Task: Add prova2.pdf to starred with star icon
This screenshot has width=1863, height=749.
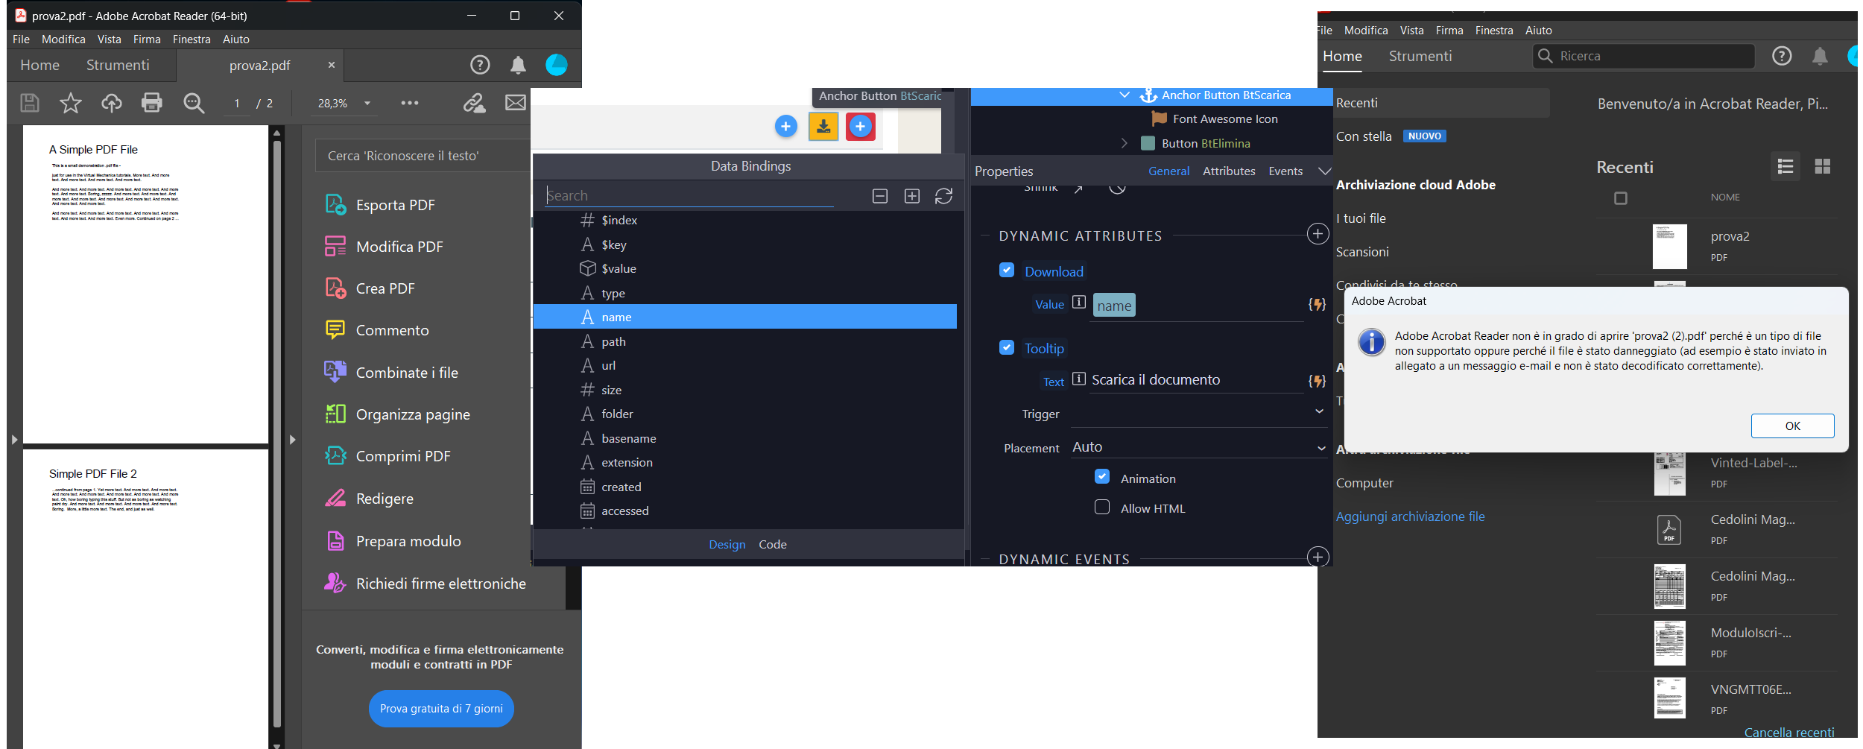Action: coord(71,103)
